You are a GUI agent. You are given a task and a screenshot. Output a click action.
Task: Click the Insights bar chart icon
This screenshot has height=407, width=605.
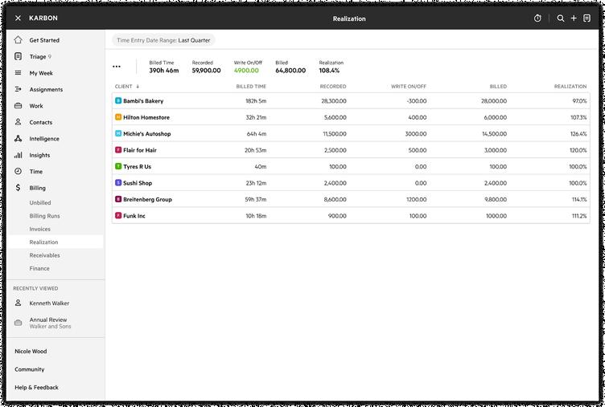[18, 155]
